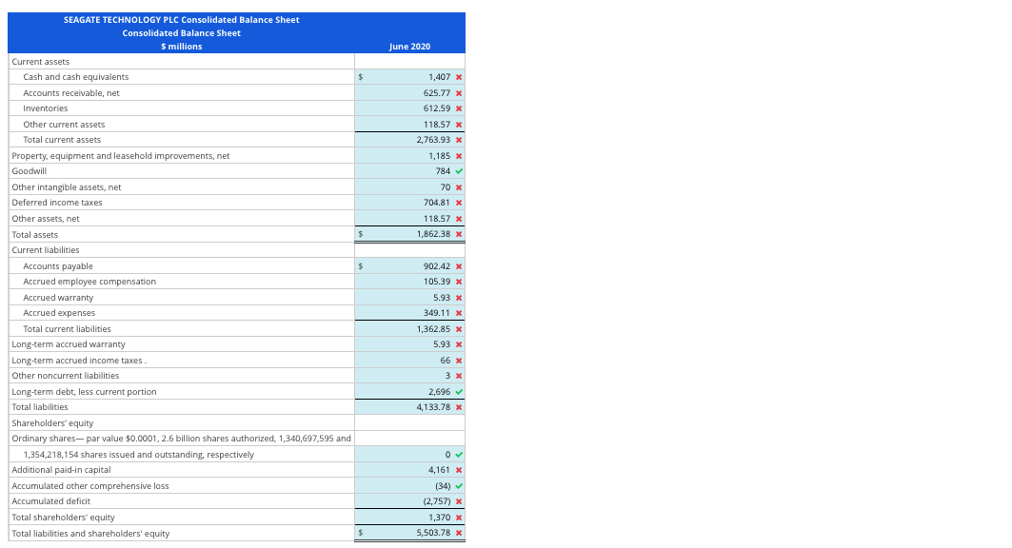The height and width of the screenshot is (548, 1012).
Task: Click the Total liabilities and shareholders' equity label
Action: (90, 534)
